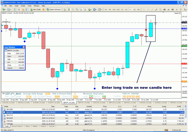Select the trendline drawing tool

[x=152, y=9]
